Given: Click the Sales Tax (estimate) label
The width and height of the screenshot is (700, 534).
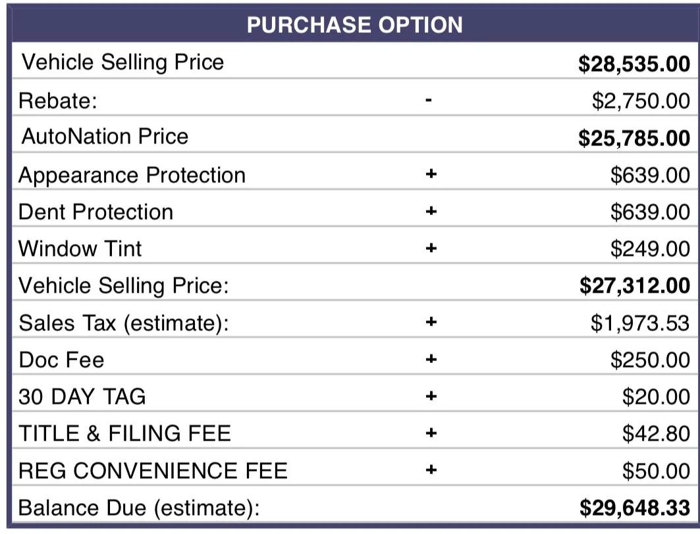Looking at the screenshot, I should (124, 323).
